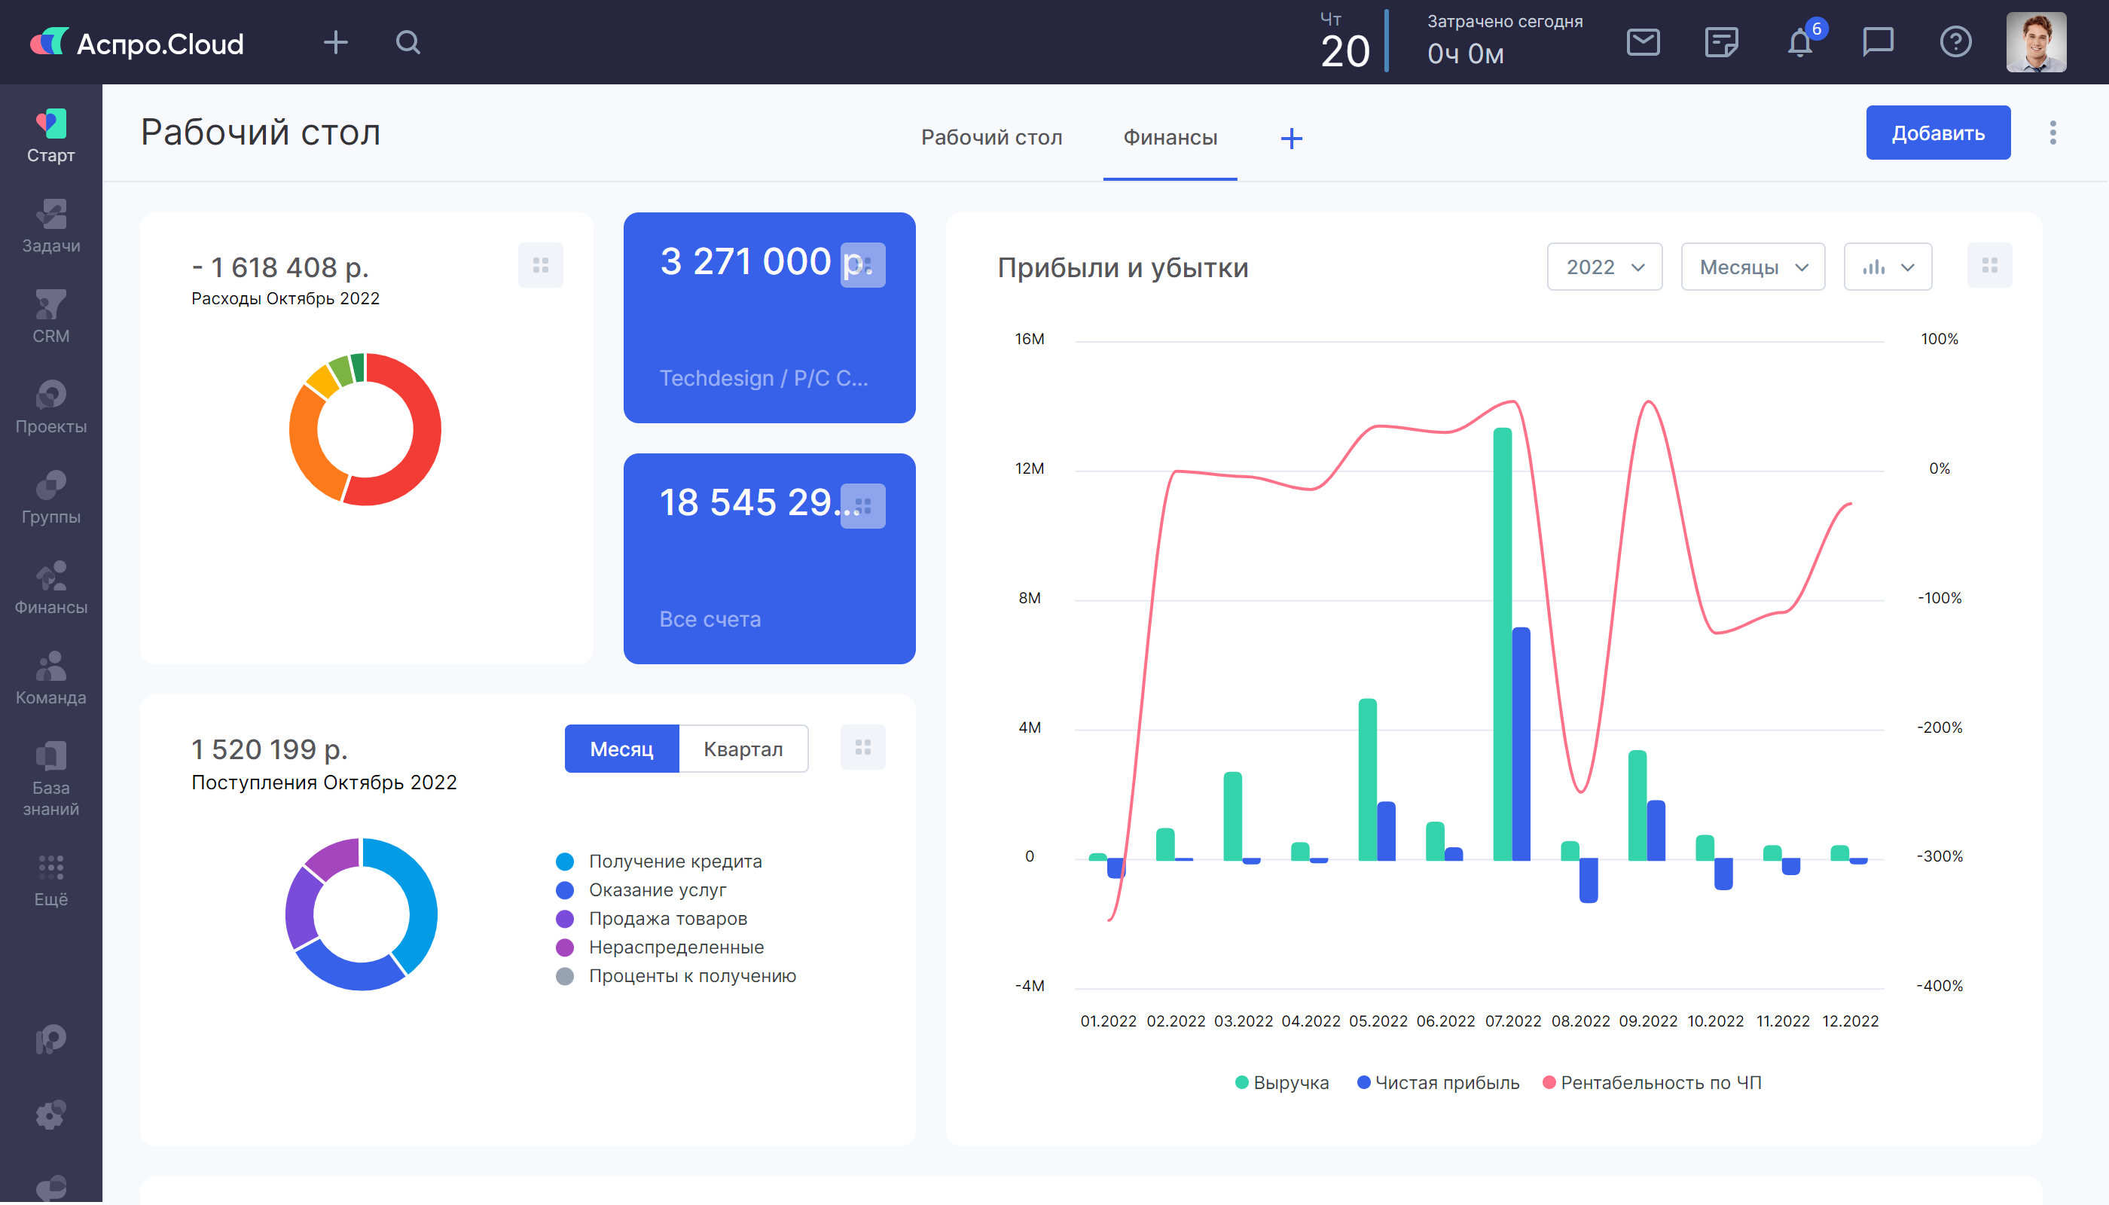Switch income widget to Квартал

(743, 749)
